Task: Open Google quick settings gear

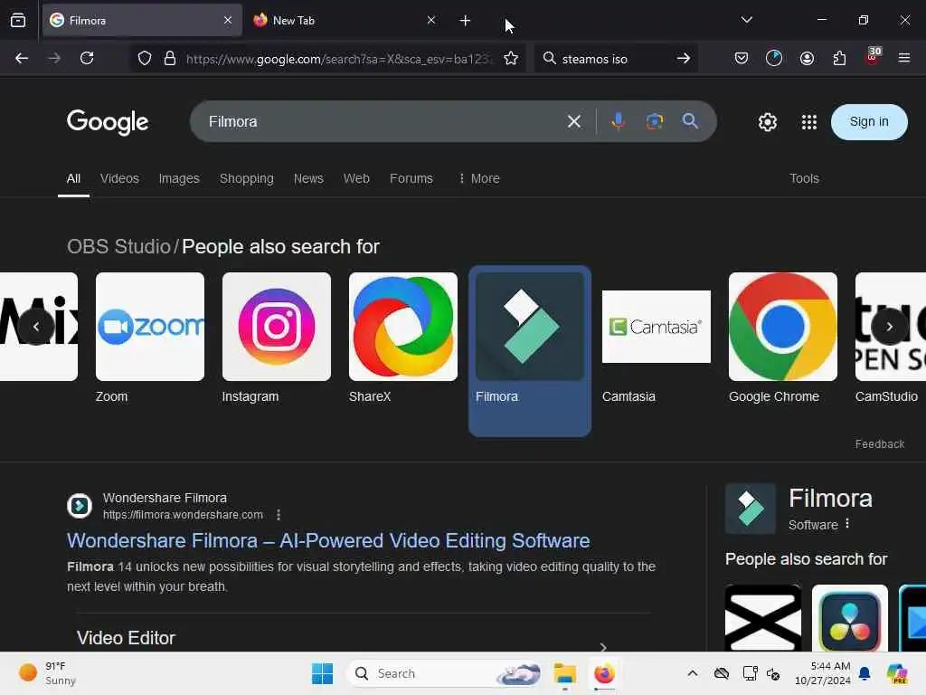Action: 767,122
